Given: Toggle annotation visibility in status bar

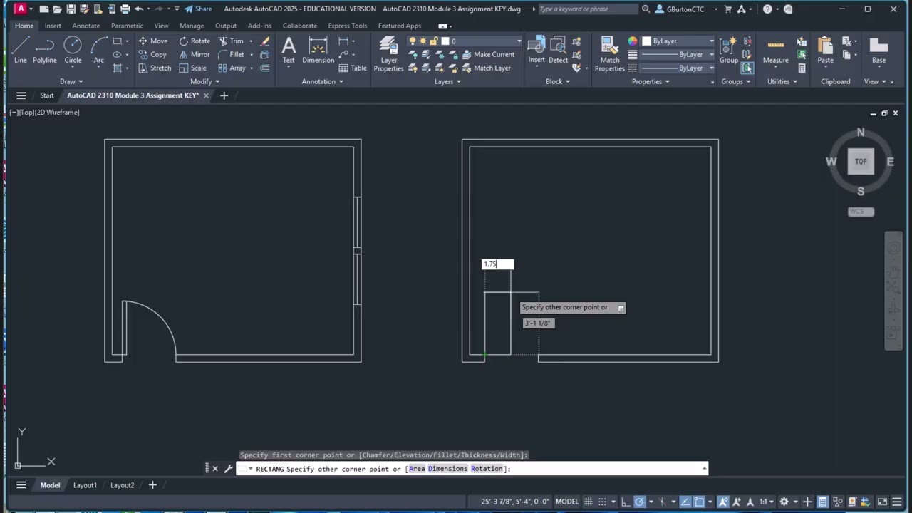Looking at the screenshot, I should (722, 502).
